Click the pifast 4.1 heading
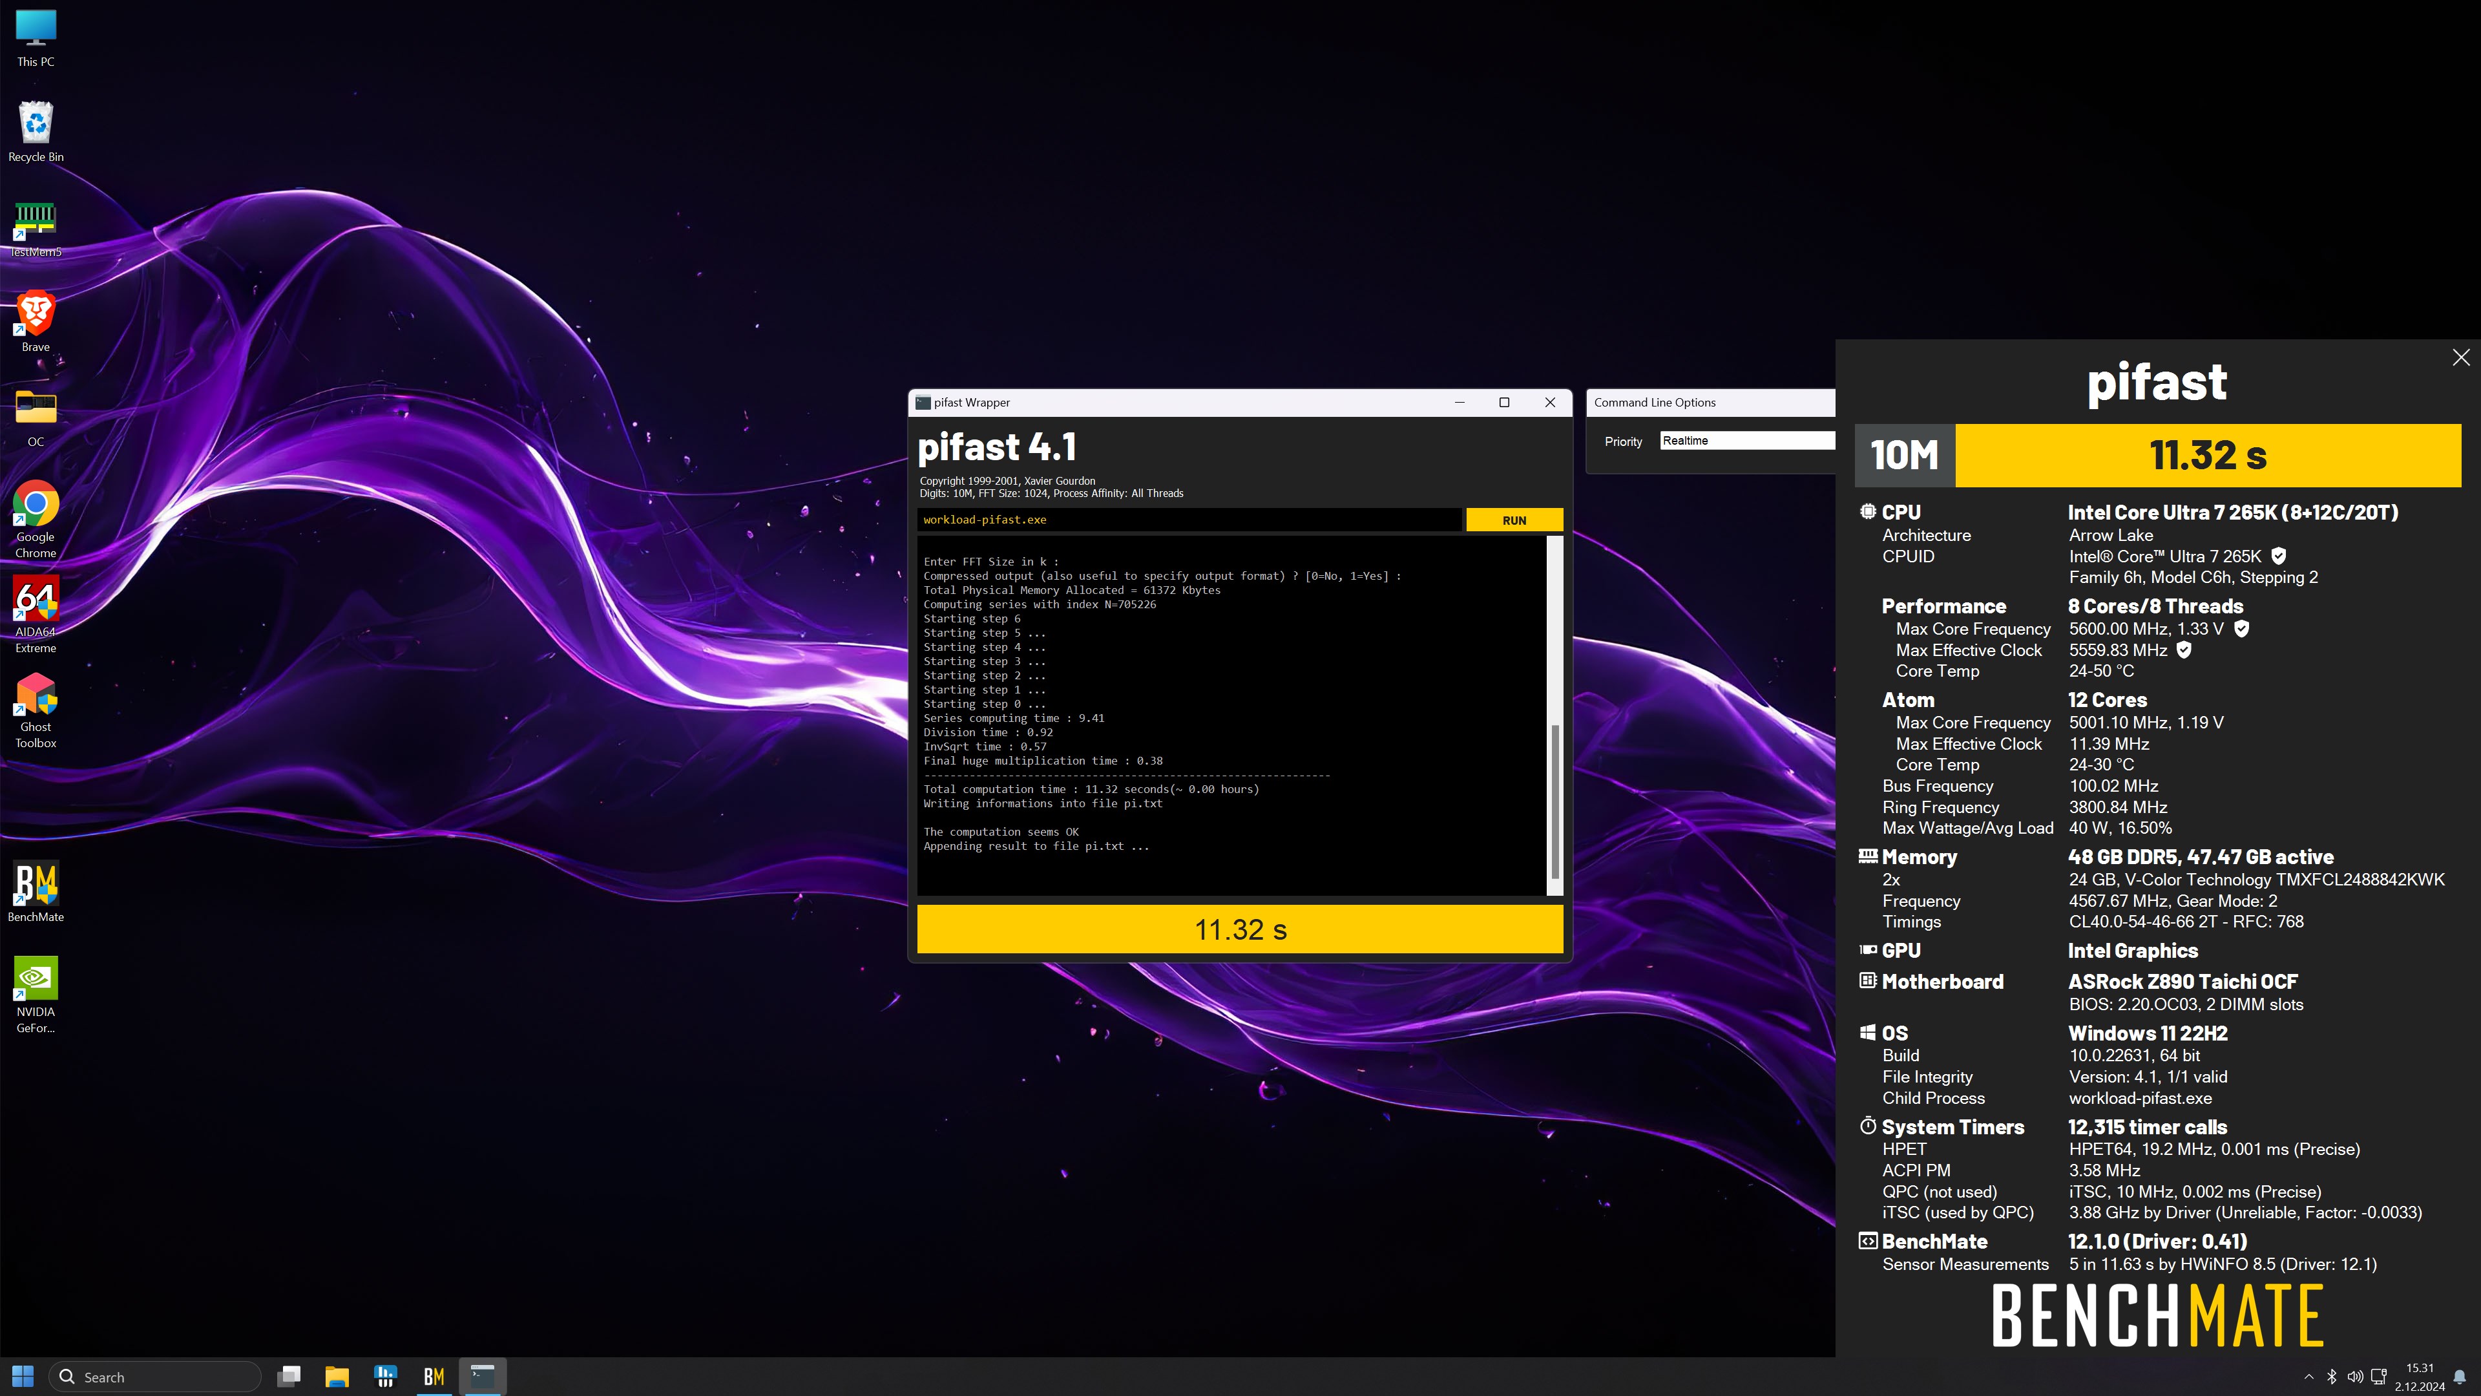2481x1396 pixels. 997,447
